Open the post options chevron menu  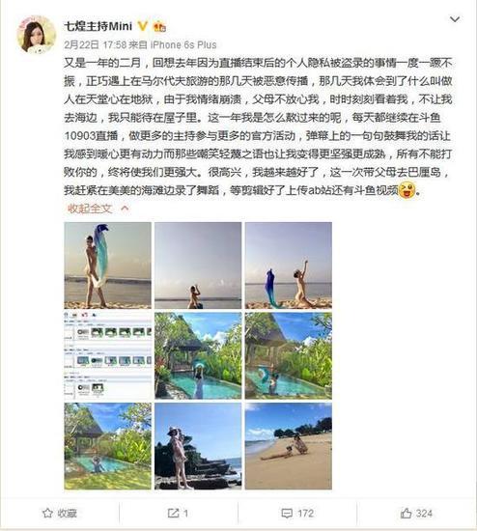pyautogui.click(x=454, y=19)
